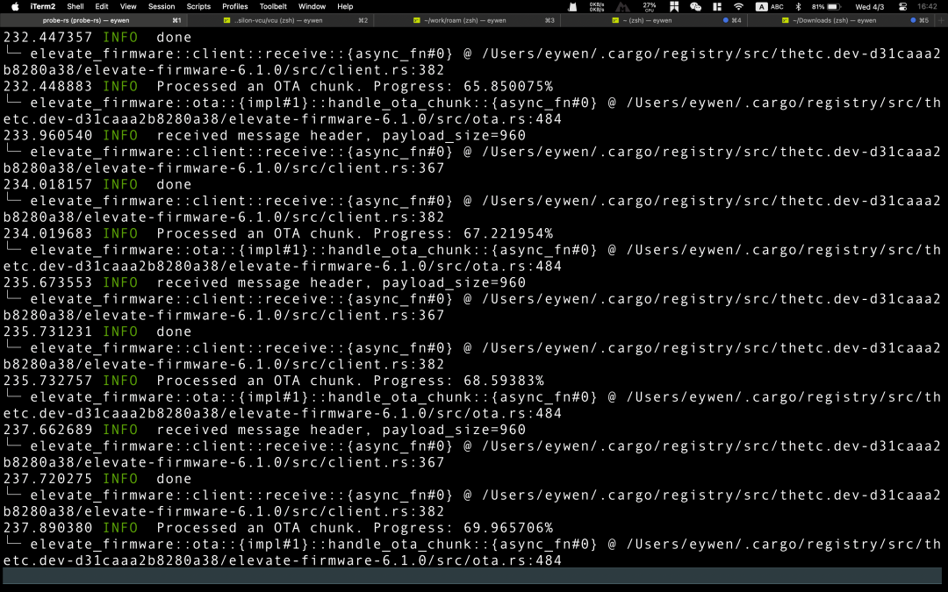The image size is (948, 592).
Task: Open the Toolbelt menu
Action: click(273, 6)
